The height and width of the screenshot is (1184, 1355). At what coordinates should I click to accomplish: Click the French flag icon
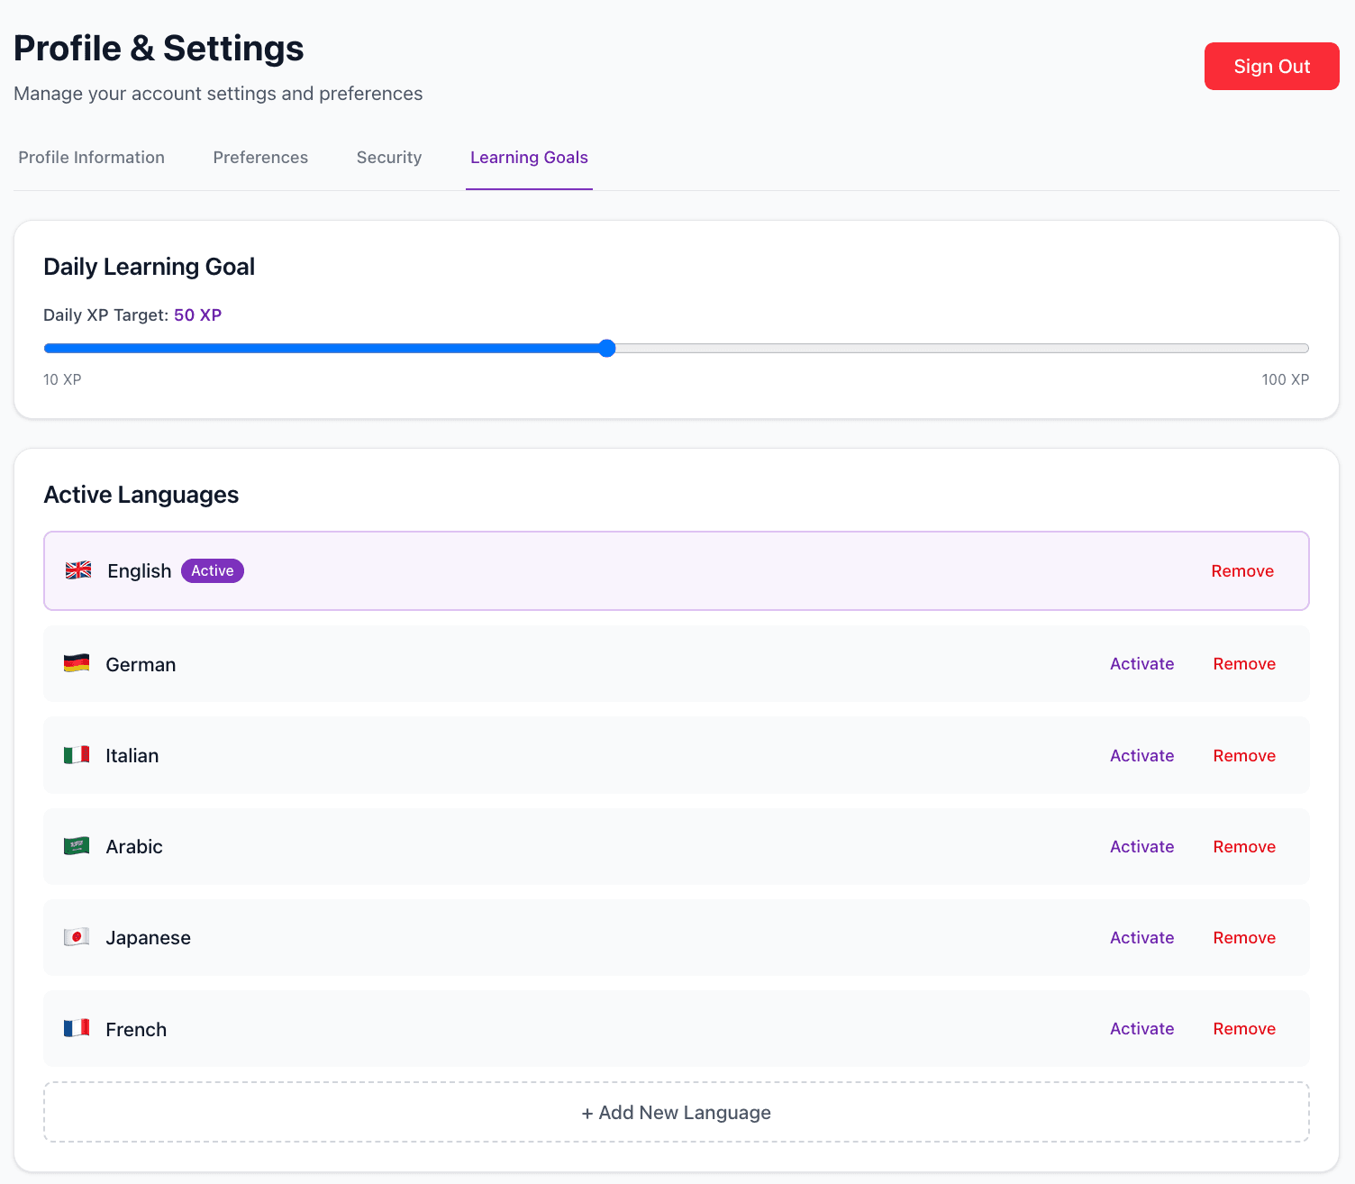click(x=77, y=1028)
